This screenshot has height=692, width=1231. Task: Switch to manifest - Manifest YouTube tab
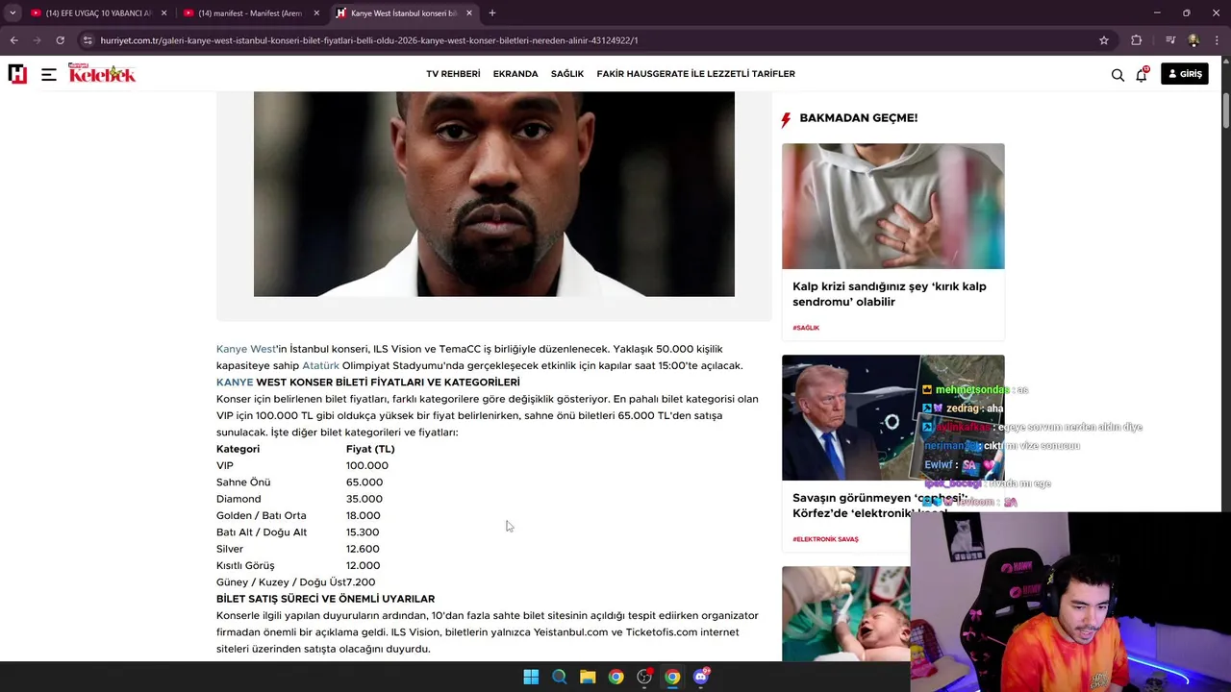pos(250,13)
